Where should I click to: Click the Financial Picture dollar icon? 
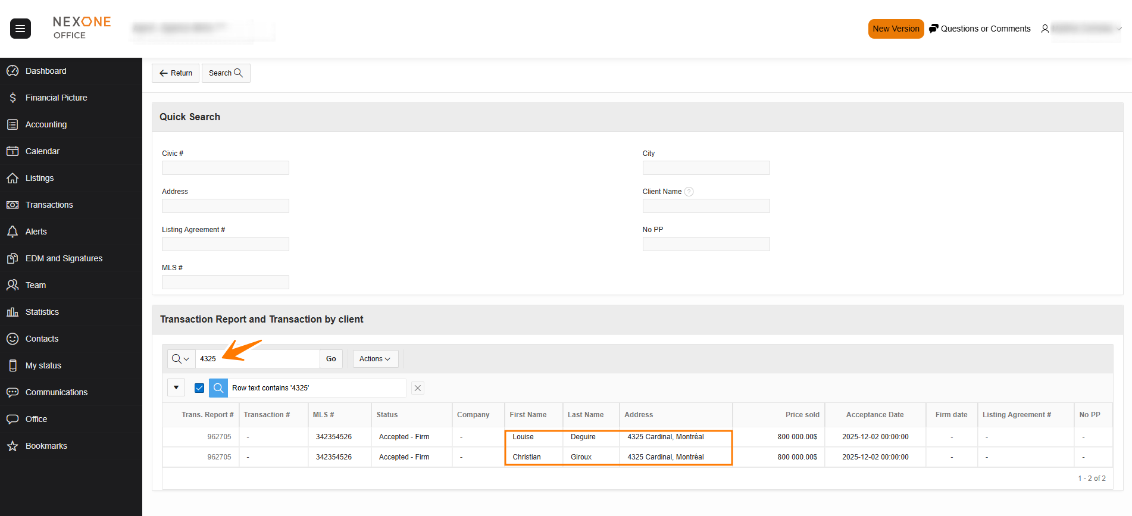[x=12, y=98]
